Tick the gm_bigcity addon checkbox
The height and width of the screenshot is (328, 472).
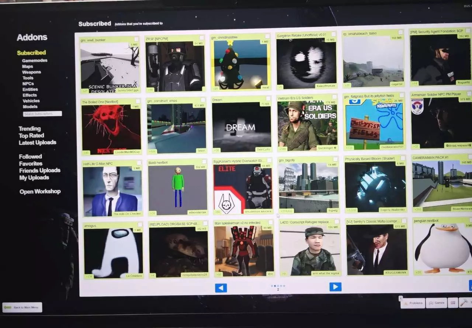coord(336,160)
